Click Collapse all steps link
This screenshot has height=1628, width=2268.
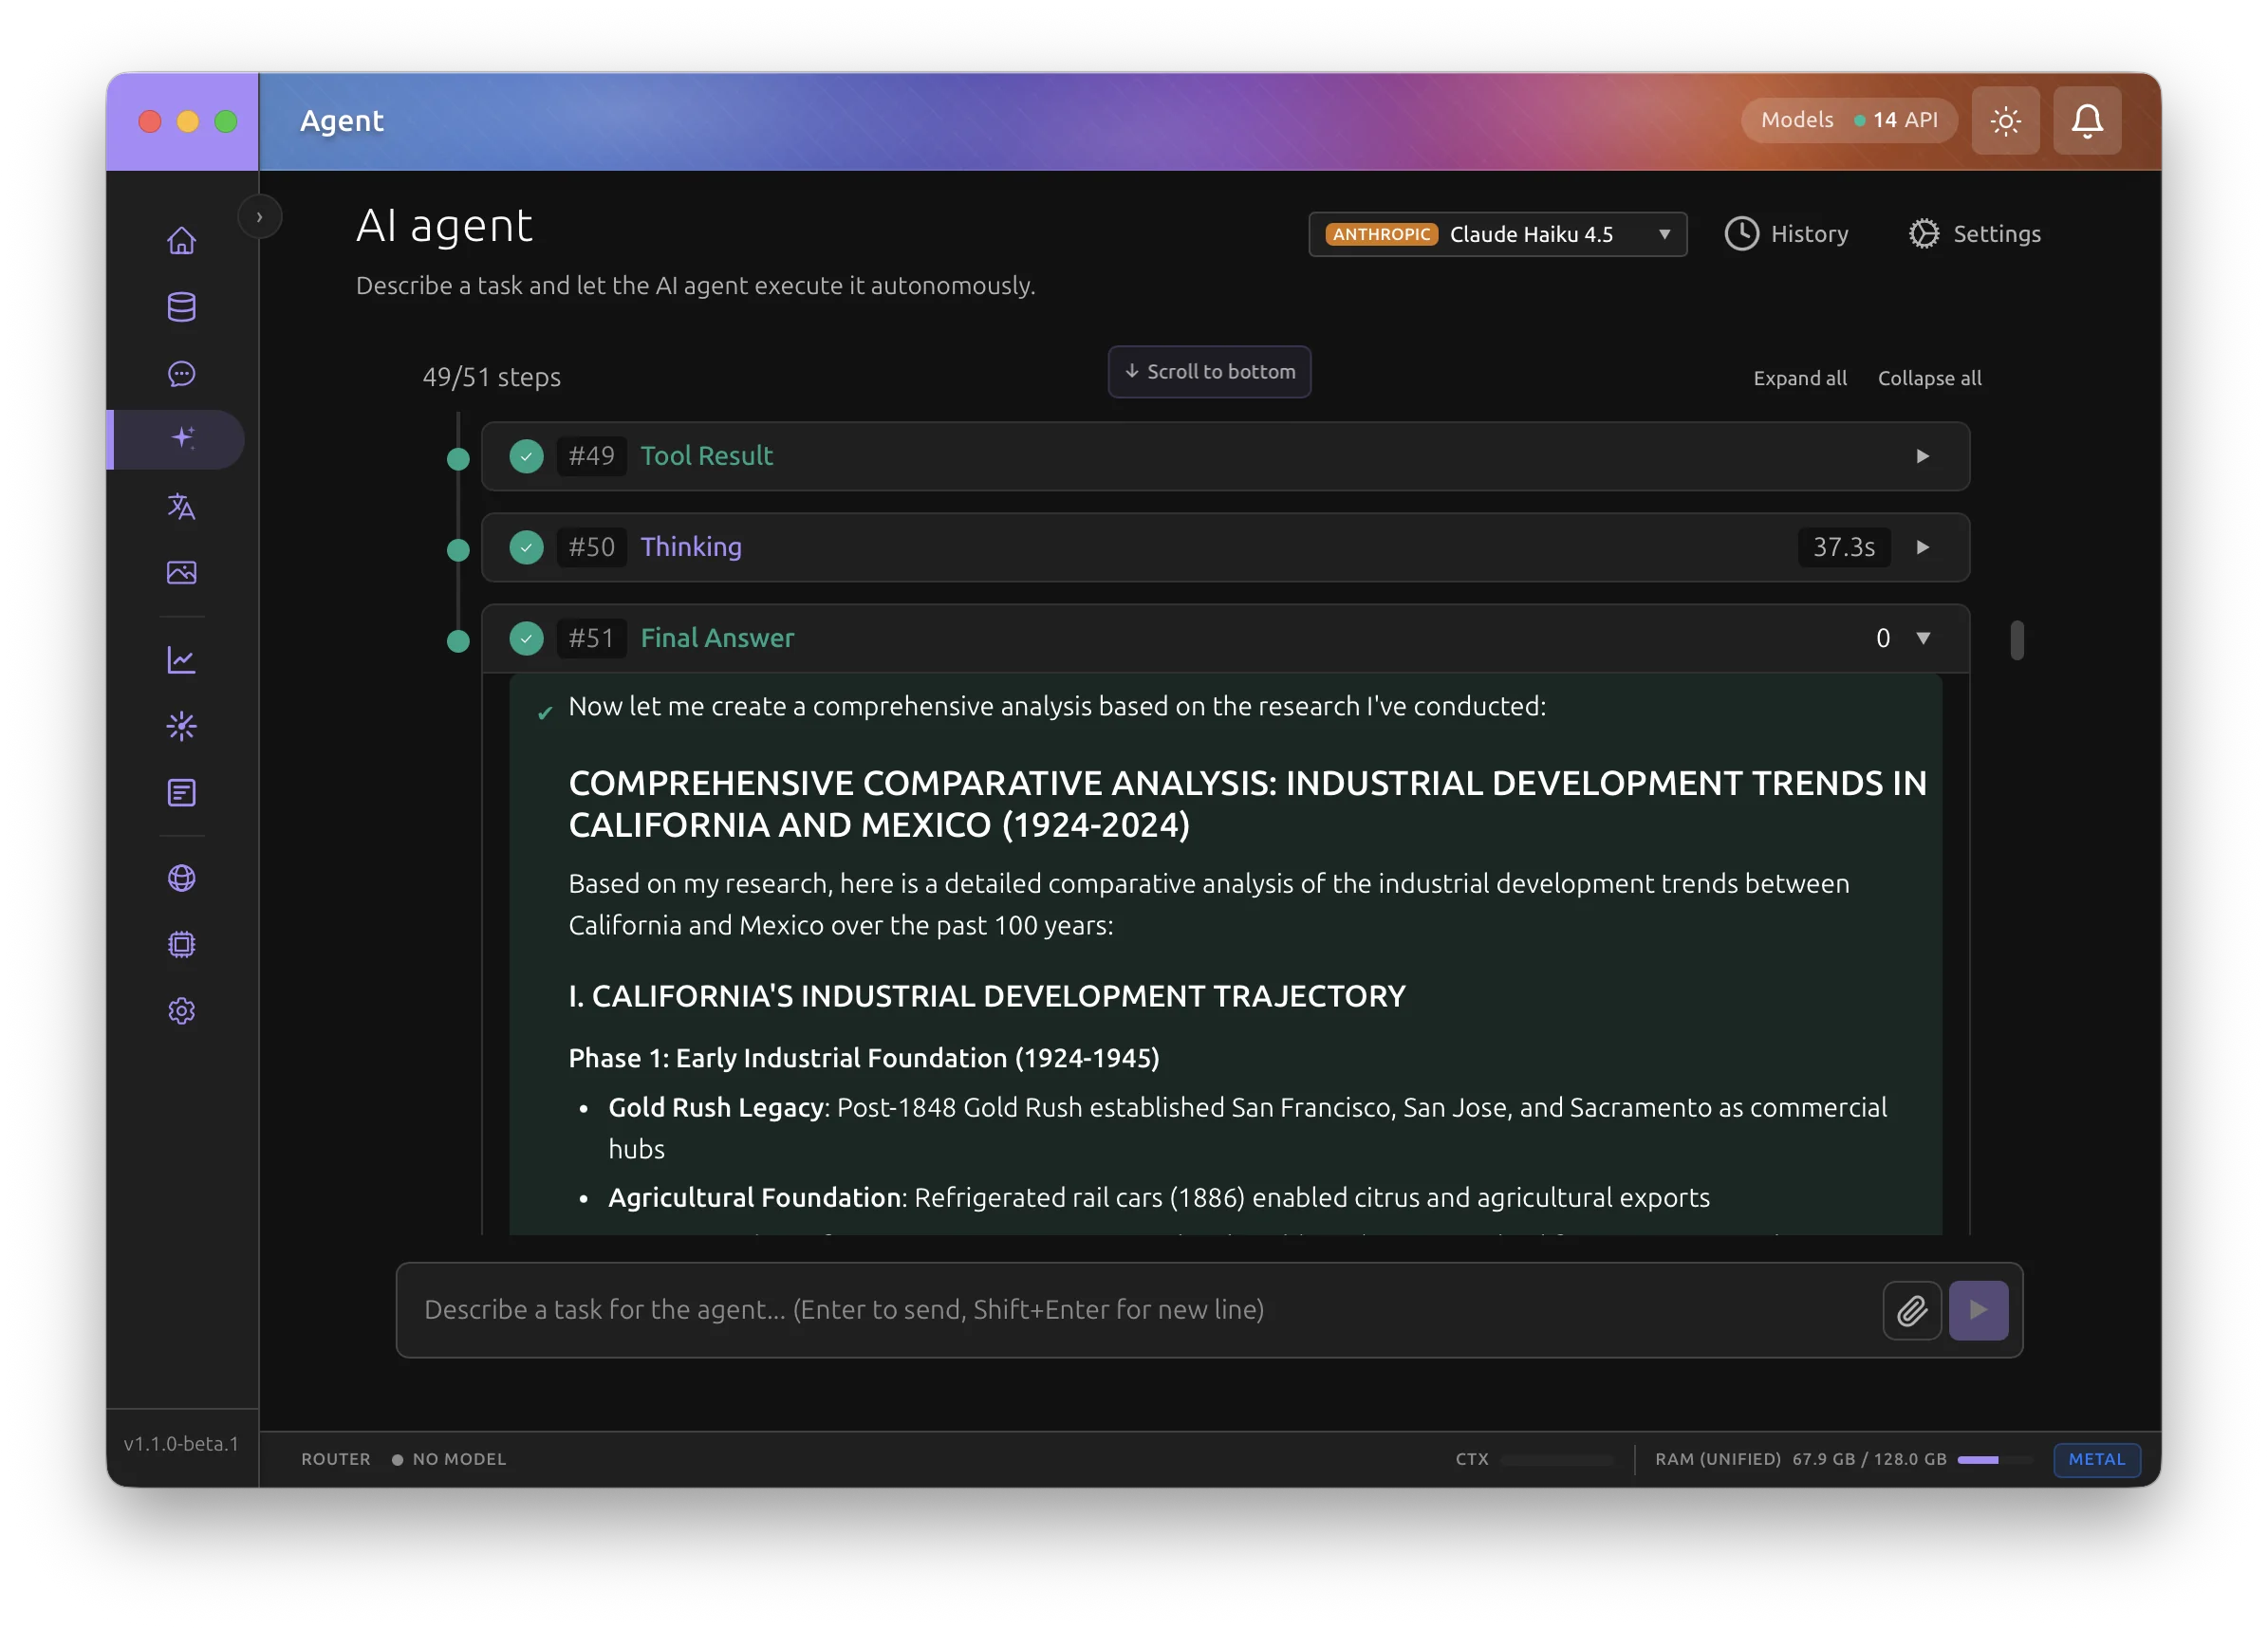point(1929,378)
